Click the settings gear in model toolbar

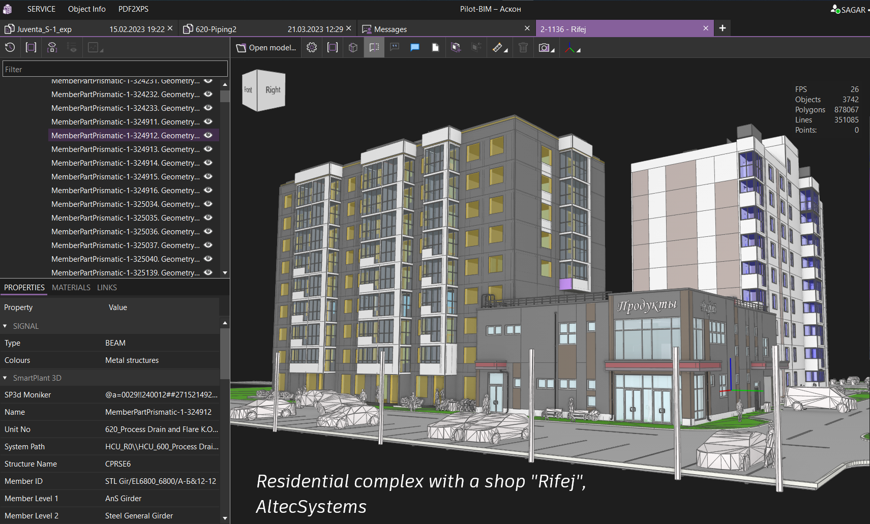(312, 48)
